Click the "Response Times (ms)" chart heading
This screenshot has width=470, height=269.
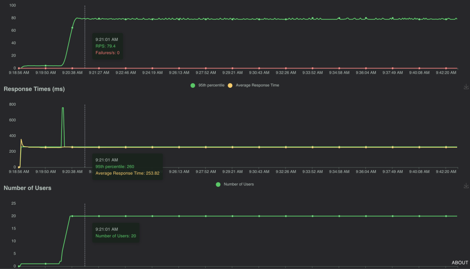[x=34, y=89]
